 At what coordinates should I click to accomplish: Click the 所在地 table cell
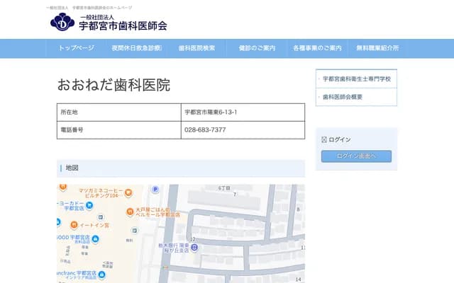pyautogui.click(x=119, y=112)
